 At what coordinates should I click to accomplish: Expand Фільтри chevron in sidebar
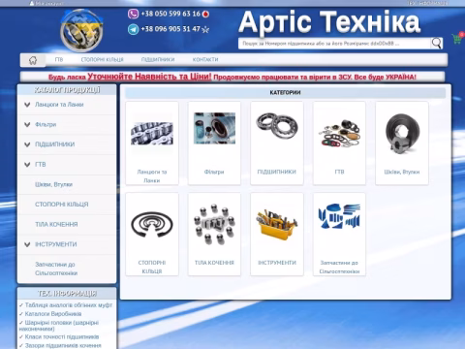tap(27, 125)
